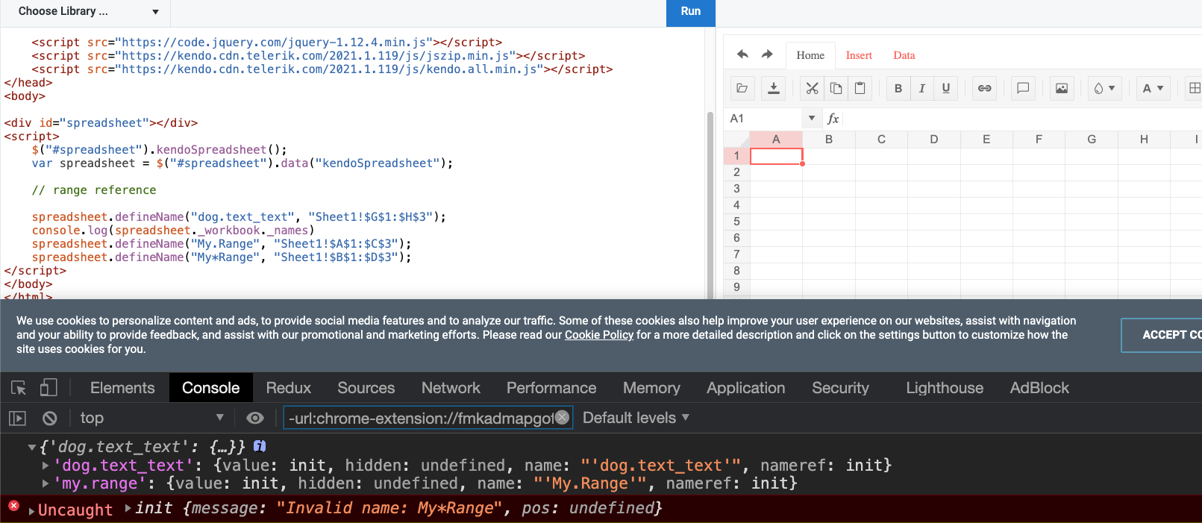Accept cookies button
This screenshot has width=1202, height=523.
click(1162, 335)
